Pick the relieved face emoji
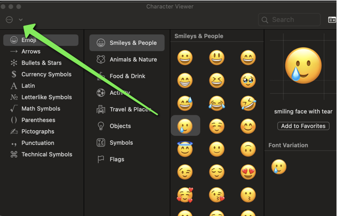 pyautogui.click(x=217, y=172)
